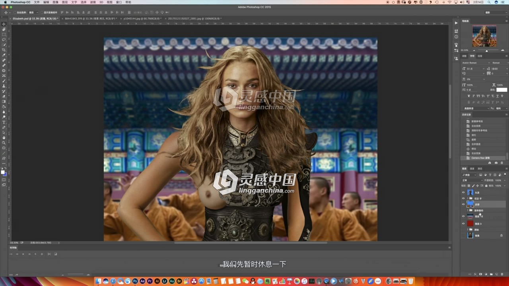
Task: Open the Avenir Roman font family dropdown
Action: pyautogui.click(x=476, y=63)
